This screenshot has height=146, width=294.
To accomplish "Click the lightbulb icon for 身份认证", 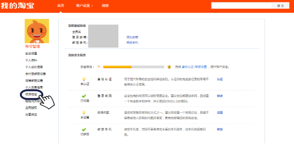I will 84,79.
